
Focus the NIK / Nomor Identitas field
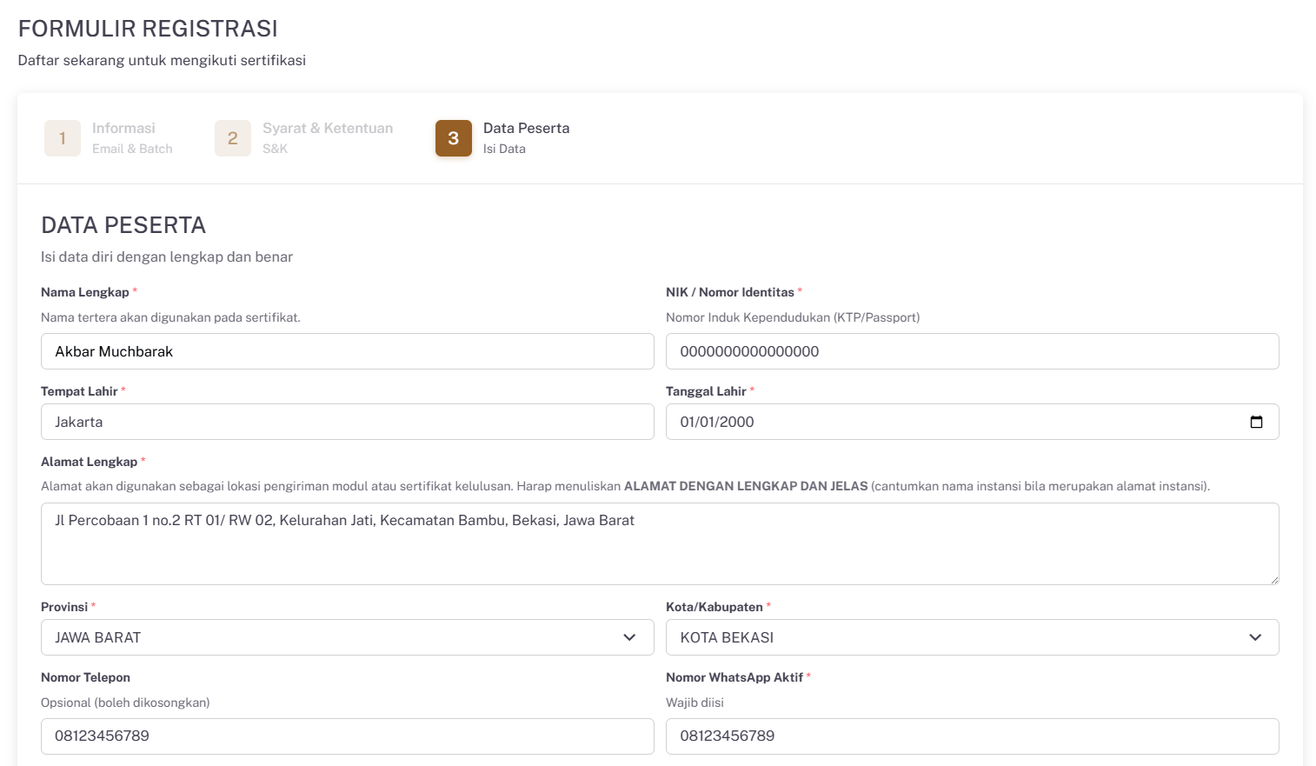(x=972, y=351)
